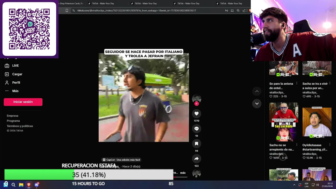Like 'Sacha se ira a vivir' showing 695
336x189 pixels.
(304, 97)
